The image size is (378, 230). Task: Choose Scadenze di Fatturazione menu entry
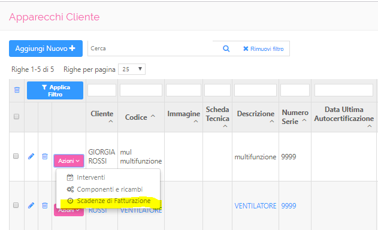pyautogui.click(x=108, y=201)
